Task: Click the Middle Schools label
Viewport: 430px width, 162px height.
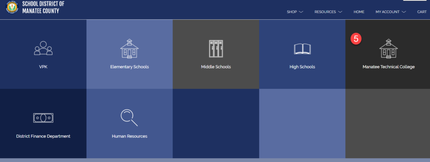Action: (216, 67)
